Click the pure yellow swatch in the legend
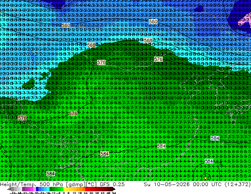 pos(65,189)
